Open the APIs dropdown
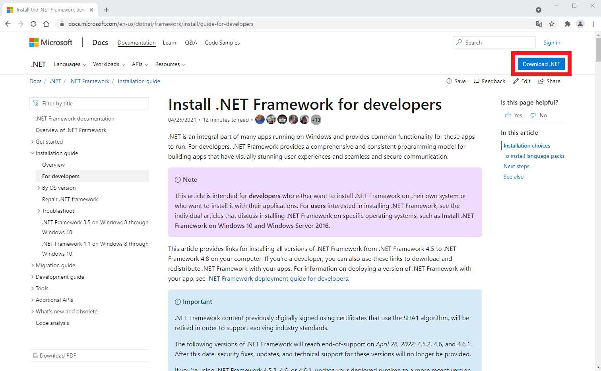 [x=140, y=64]
